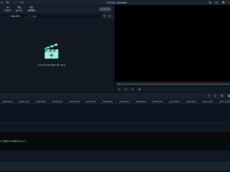The image size is (230, 172).
Task: Select the 分割表示 (Split Screen) tab
Action: click(x=31, y=9)
